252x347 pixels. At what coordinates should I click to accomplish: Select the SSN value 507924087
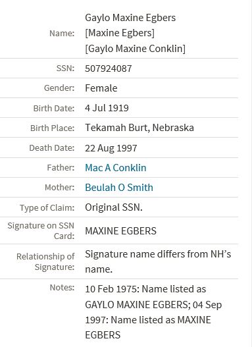tap(109, 68)
